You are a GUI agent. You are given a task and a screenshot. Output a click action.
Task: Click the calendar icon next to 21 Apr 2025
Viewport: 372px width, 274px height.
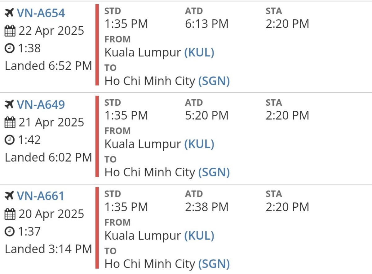(10, 123)
